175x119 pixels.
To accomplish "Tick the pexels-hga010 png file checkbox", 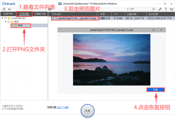I will [53, 18].
